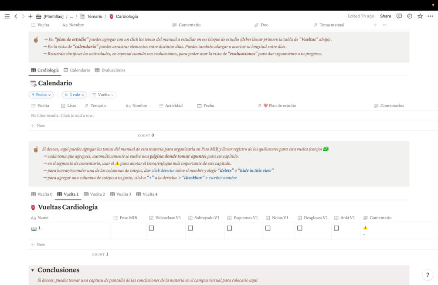The height and width of the screenshot is (285, 438).
Task: Check Desgloses V1 for row 1
Action: coord(300,228)
